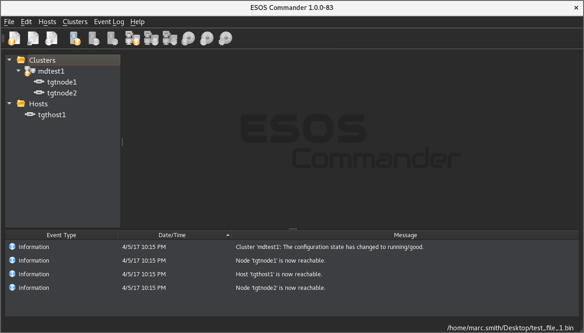
Task: Click the cluster settings gear icon
Action: [x=170, y=39]
